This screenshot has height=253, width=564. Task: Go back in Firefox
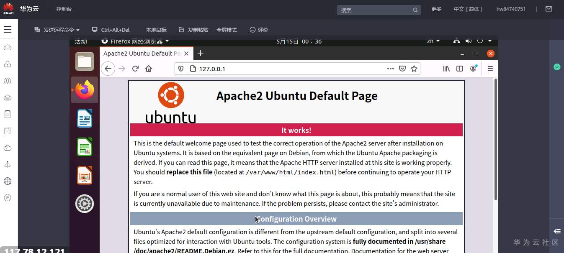click(108, 69)
